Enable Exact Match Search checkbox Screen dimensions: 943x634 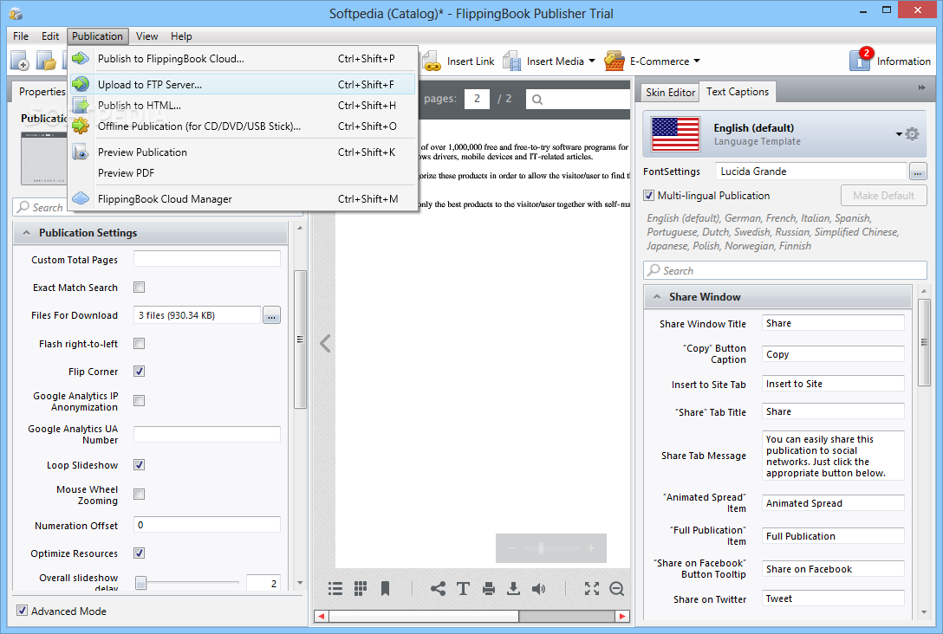(139, 288)
